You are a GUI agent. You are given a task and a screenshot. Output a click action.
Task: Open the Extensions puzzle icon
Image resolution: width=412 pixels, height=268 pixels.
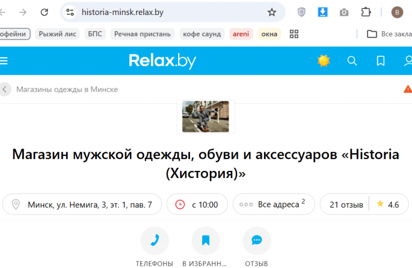point(366,12)
